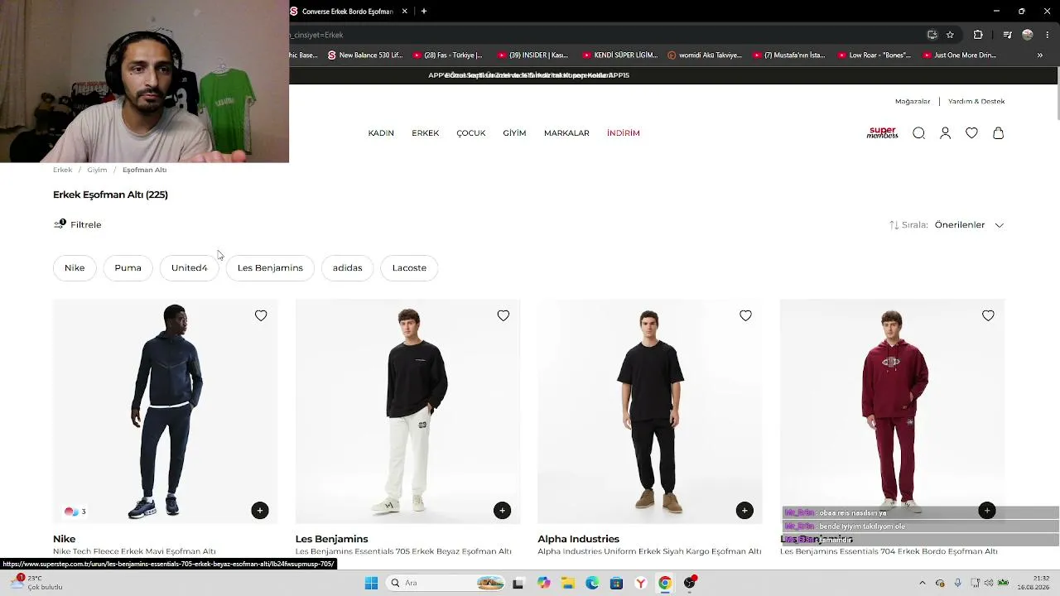Screen dimensions: 1060x596
Task: Select color variants swatch on Nike product
Action: [75, 512]
